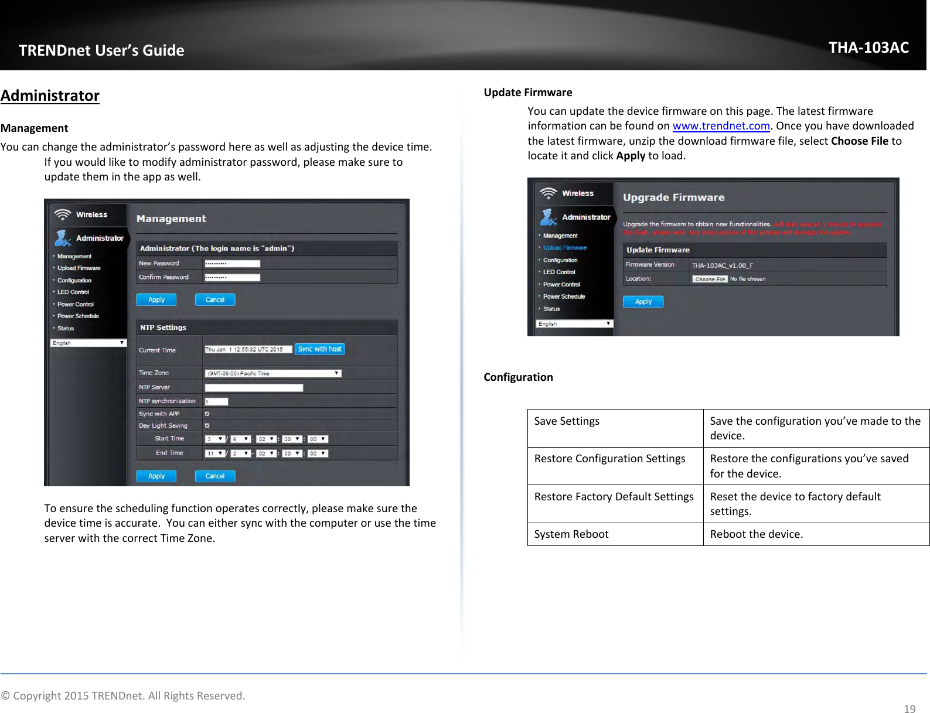Select LED Control in Upgrade Firmware screenshot sidebar
Image resolution: width=930 pixels, height=713 pixels.
[559, 272]
